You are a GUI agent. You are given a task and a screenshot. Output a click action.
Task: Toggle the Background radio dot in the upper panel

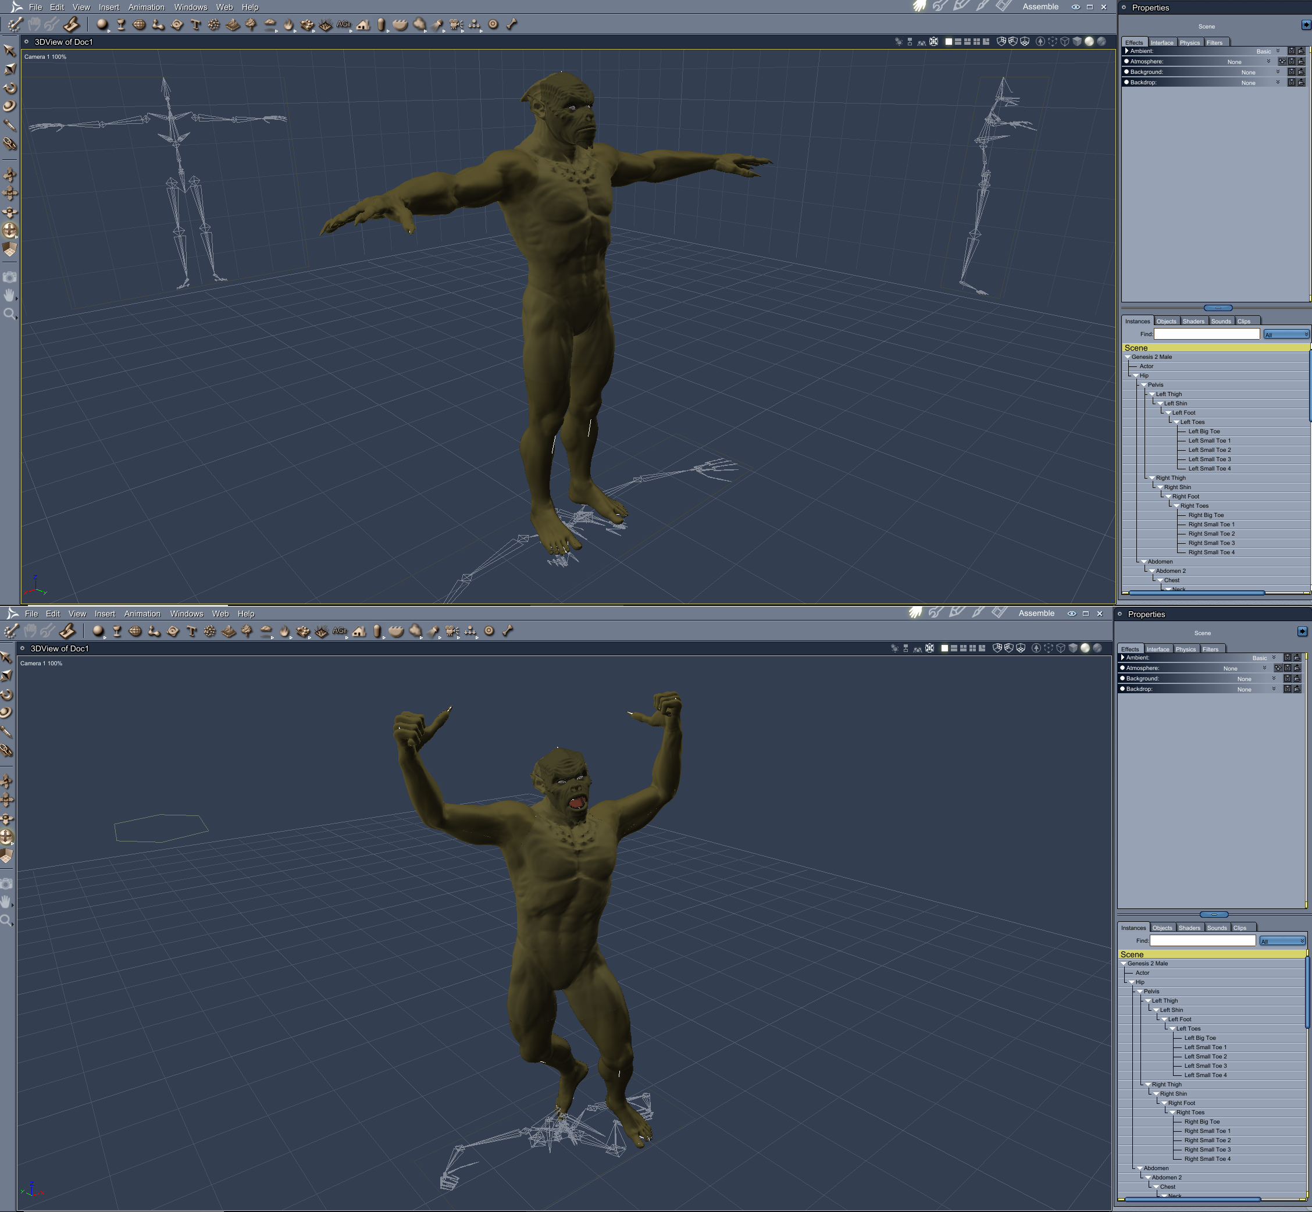(1126, 72)
